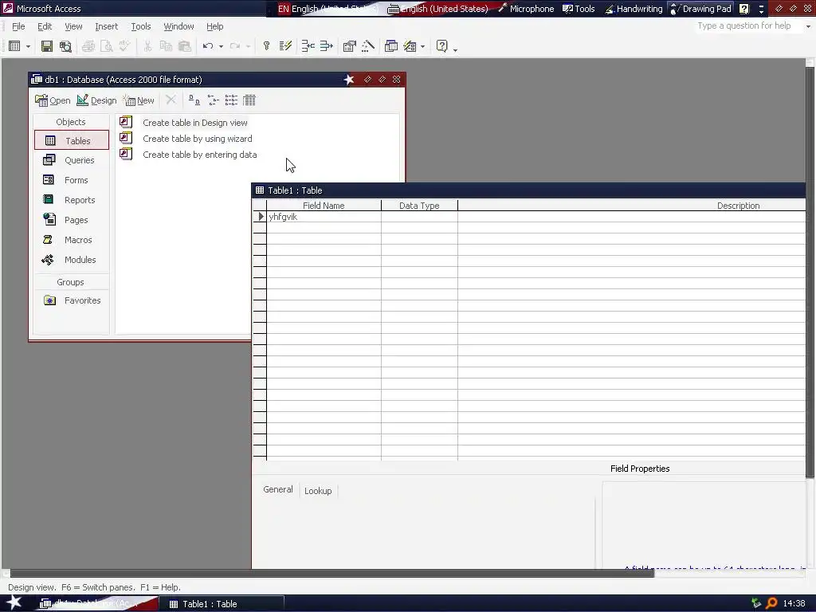Switch database window to Details view
The image size is (816, 612).
pos(249,100)
